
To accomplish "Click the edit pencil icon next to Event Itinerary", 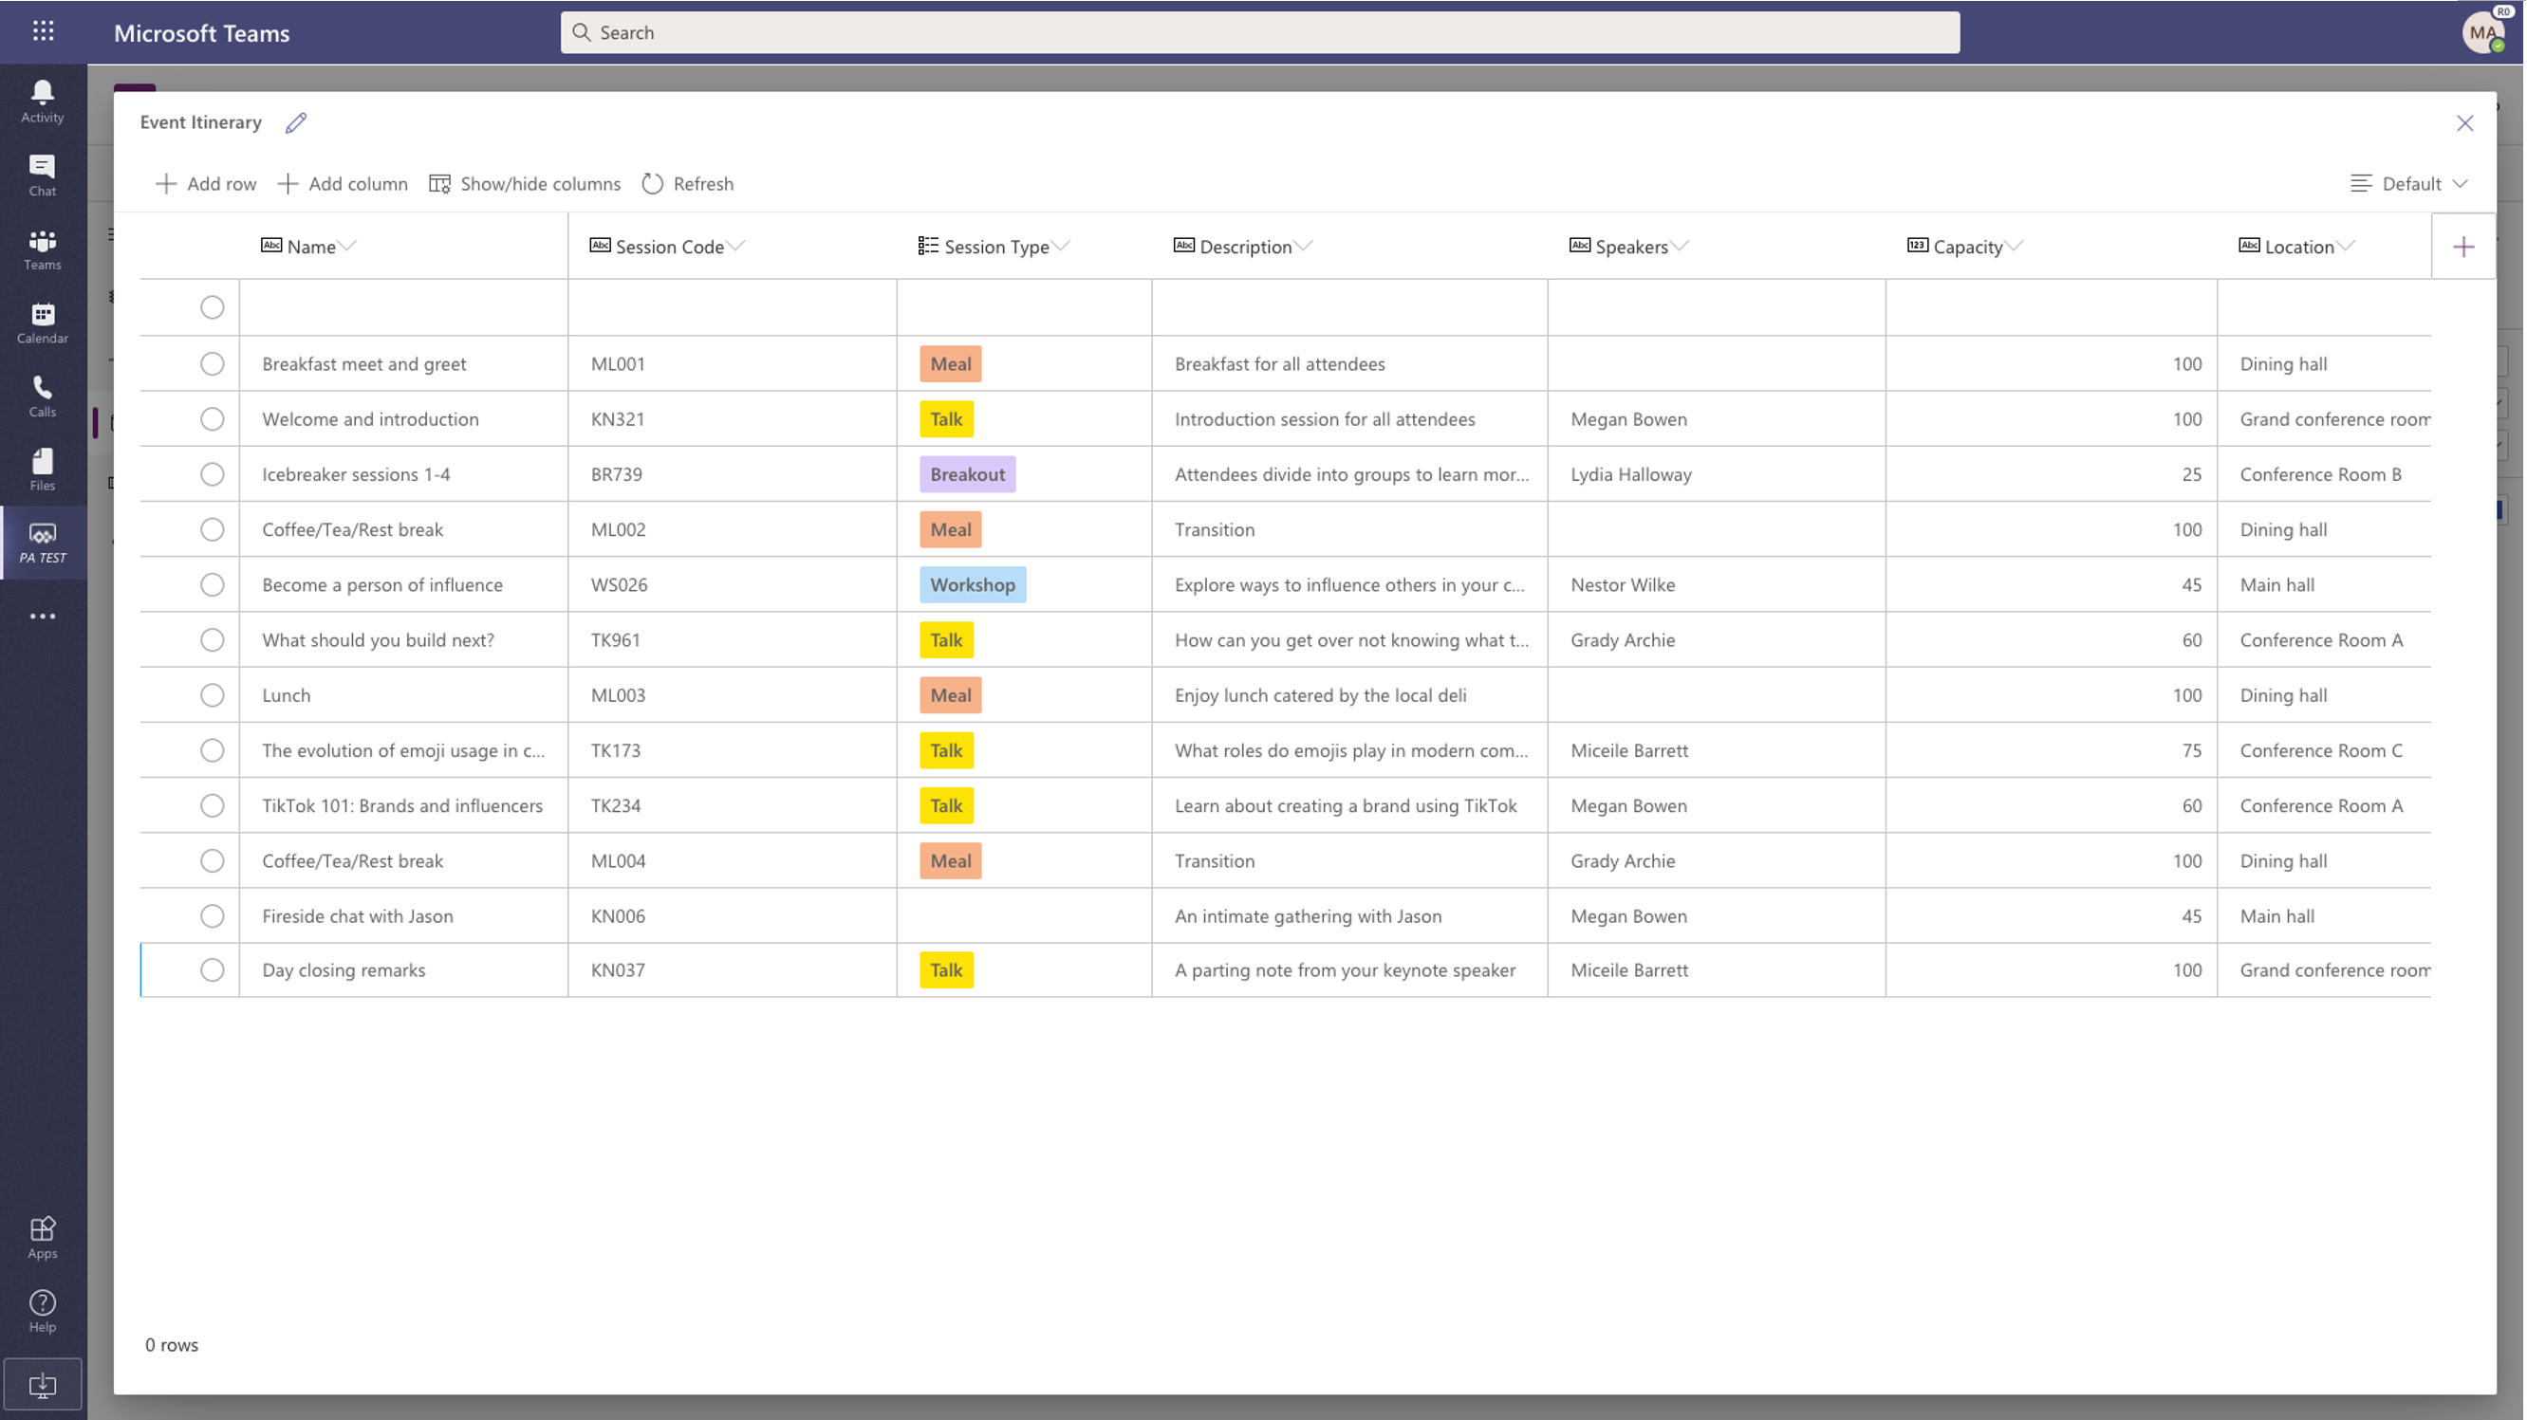I will coord(295,121).
